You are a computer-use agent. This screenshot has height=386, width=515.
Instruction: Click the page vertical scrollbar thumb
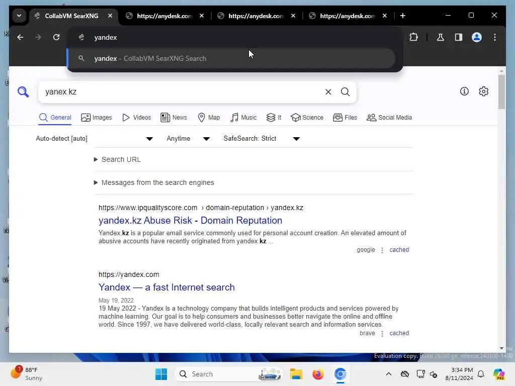pyautogui.click(x=501, y=92)
